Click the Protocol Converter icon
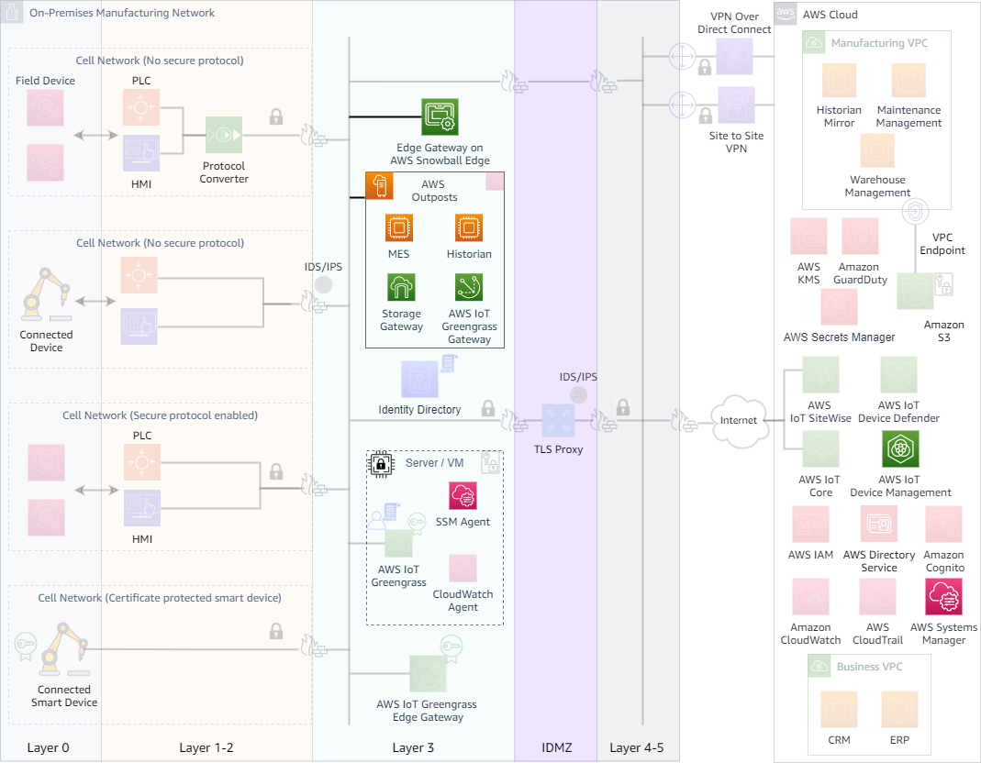Screen dimensions: 981x763 (x=223, y=135)
